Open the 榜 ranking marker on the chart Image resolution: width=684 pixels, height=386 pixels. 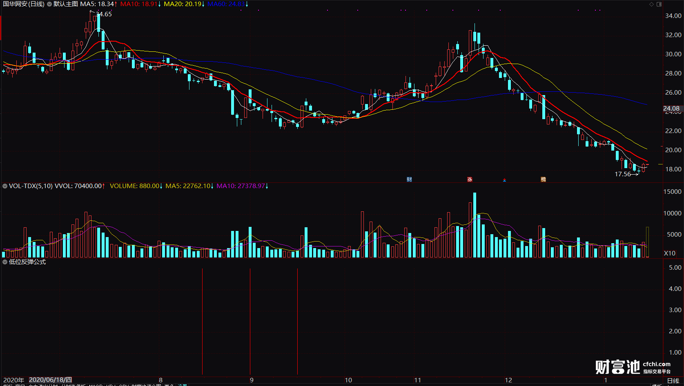(543, 180)
